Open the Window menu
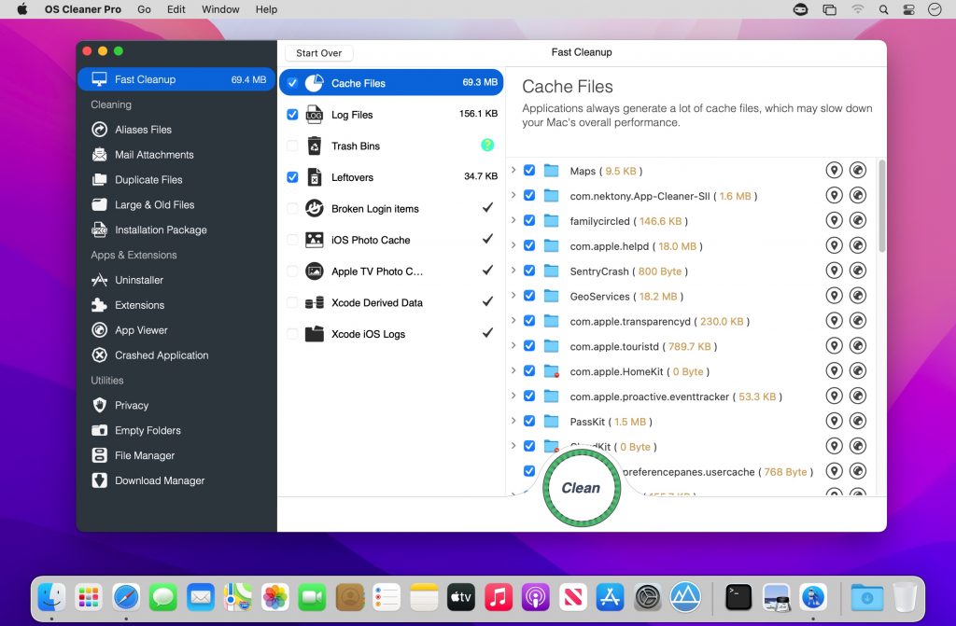The height and width of the screenshot is (626, 956). pos(220,9)
